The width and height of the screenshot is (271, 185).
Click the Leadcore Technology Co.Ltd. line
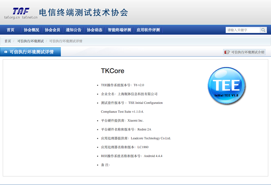136,138
